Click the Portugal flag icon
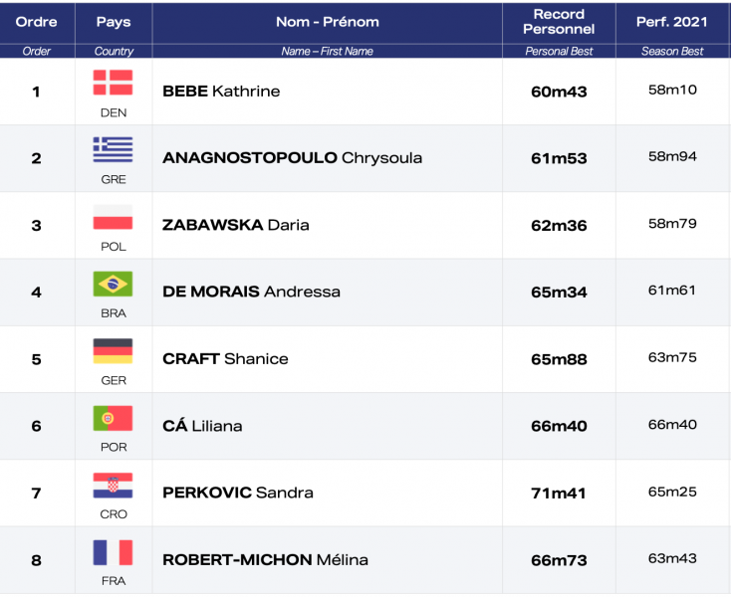The height and width of the screenshot is (597, 731). coord(113,418)
